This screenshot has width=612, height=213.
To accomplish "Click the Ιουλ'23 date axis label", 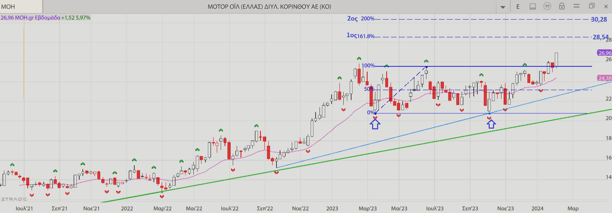I will coord(435,208).
